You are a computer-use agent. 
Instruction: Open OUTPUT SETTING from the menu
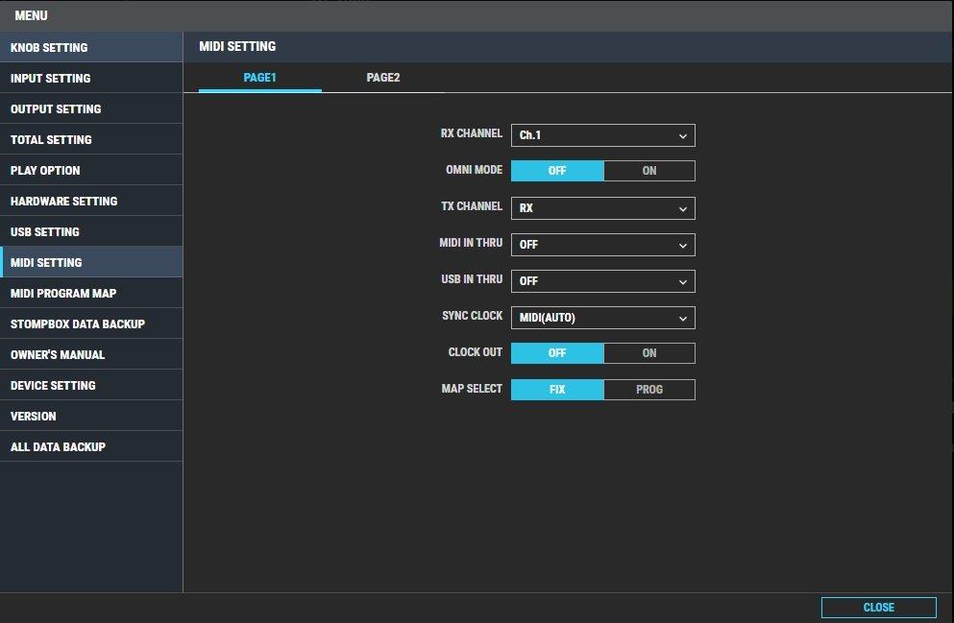click(x=91, y=108)
